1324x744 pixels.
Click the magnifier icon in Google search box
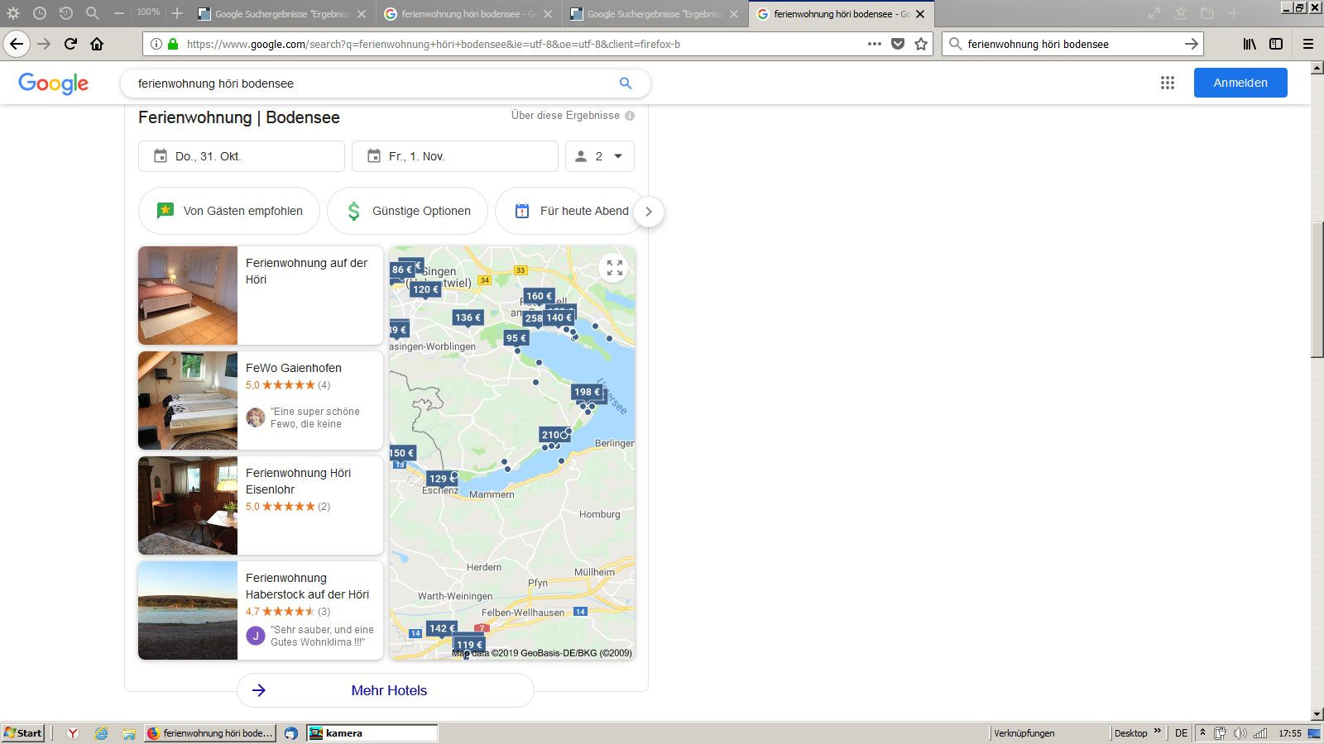(626, 83)
